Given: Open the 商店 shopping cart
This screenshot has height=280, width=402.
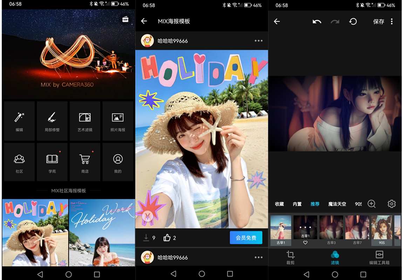Looking at the screenshot, I should pos(85,162).
